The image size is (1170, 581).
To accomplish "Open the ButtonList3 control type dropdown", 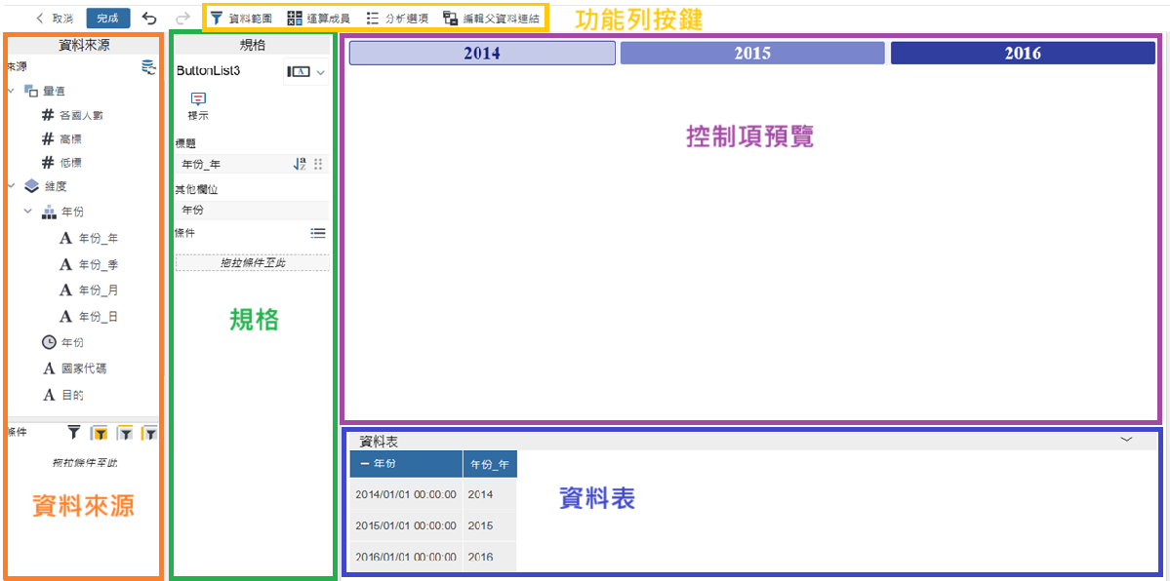I will coord(304,72).
